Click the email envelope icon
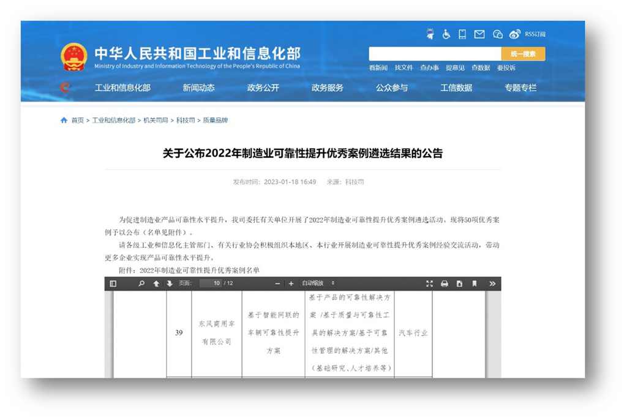This screenshot has height=420, width=627. click(x=479, y=34)
